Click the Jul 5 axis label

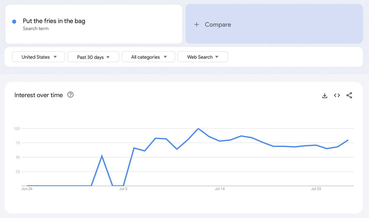click(123, 189)
